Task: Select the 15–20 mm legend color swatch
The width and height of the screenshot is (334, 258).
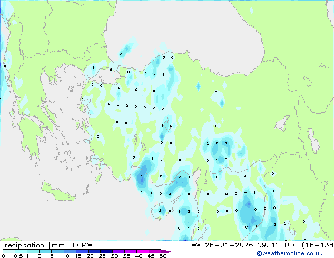Action: 82,251
